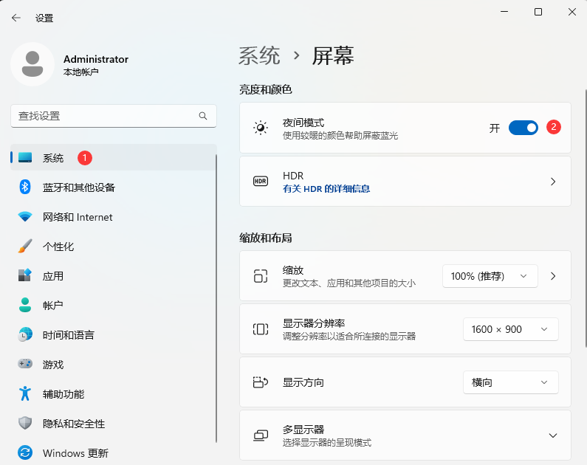Click the paintbrush Personalization icon
The image size is (587, 465).
point(25,247)
